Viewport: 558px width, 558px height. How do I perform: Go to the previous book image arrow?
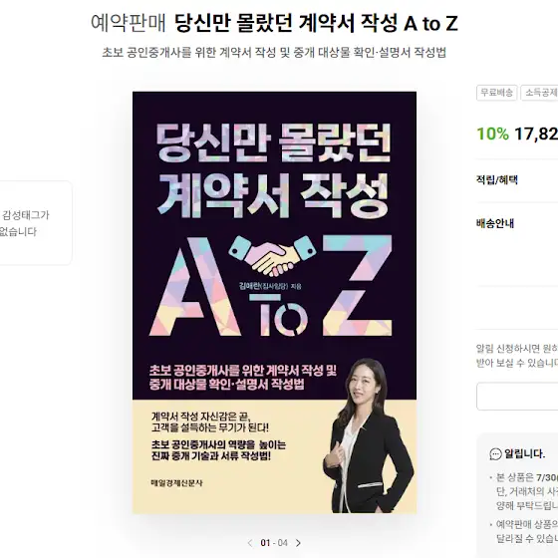(x=250, y=543)
